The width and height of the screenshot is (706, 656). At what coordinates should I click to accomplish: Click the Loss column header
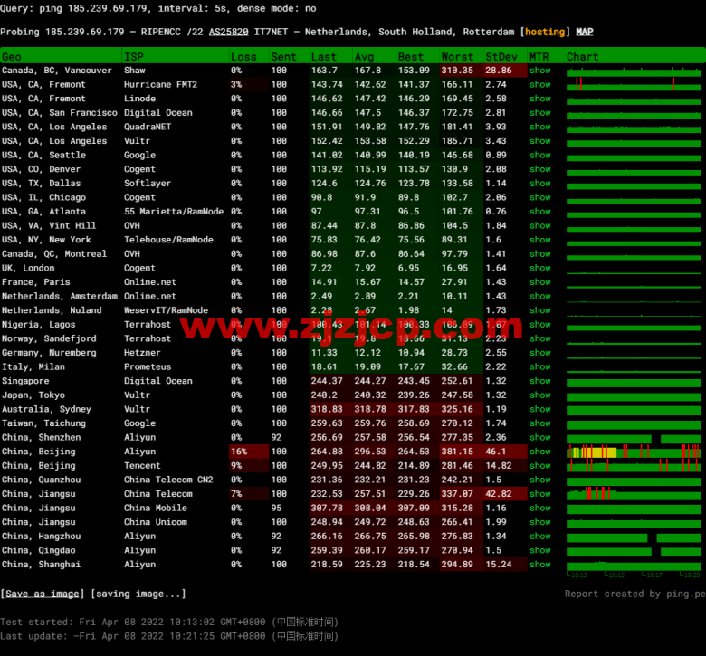(243, 56)
